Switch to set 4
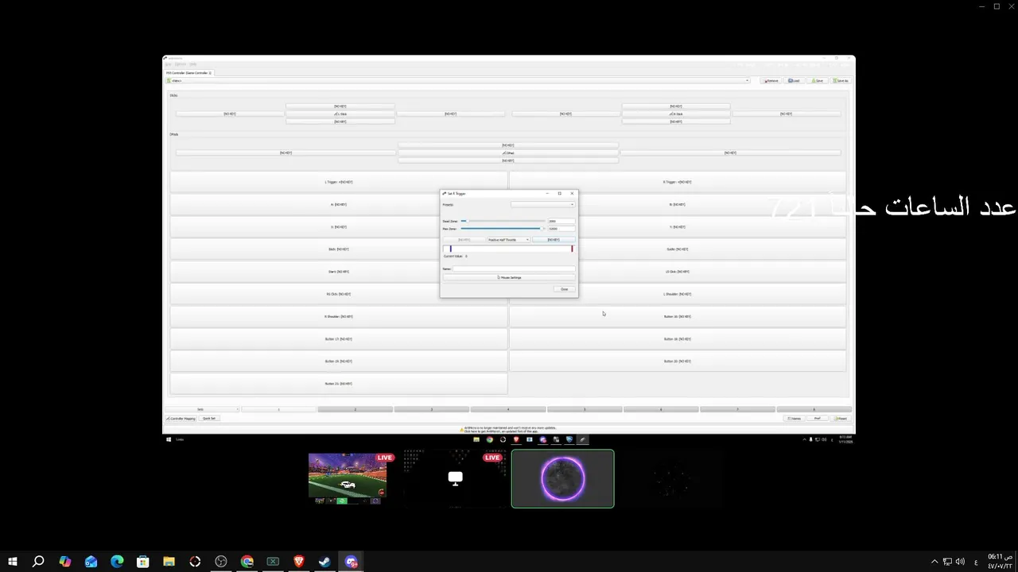Screen dimensions: 1018x572 (508, 409)
